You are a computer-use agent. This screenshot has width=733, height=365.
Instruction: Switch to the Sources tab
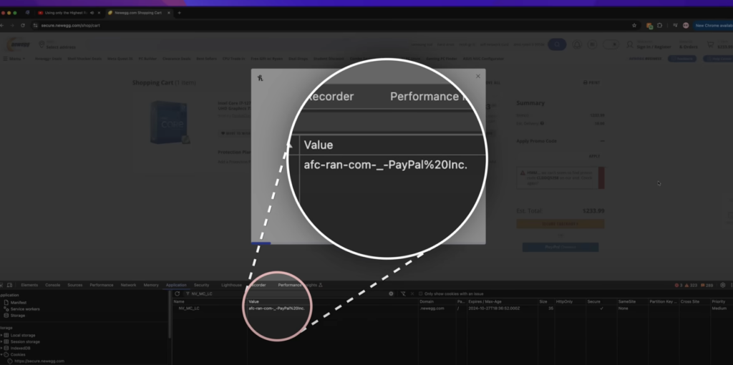74,285
